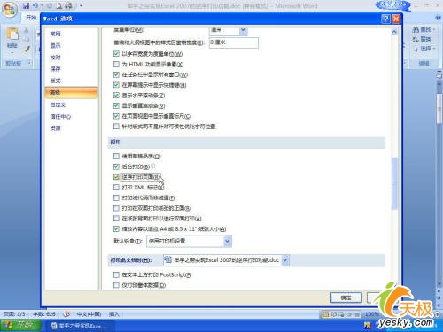Toggle 在任务栏中显示所有窗口 checkbox

(116, 74)
